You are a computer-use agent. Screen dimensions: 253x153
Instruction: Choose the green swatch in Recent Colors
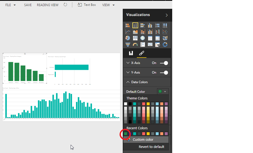pyautogui.click(x=125, y=134)
